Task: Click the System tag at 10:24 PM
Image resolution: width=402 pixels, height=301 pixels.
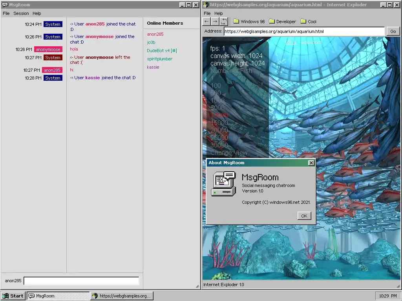Action: 53,24
